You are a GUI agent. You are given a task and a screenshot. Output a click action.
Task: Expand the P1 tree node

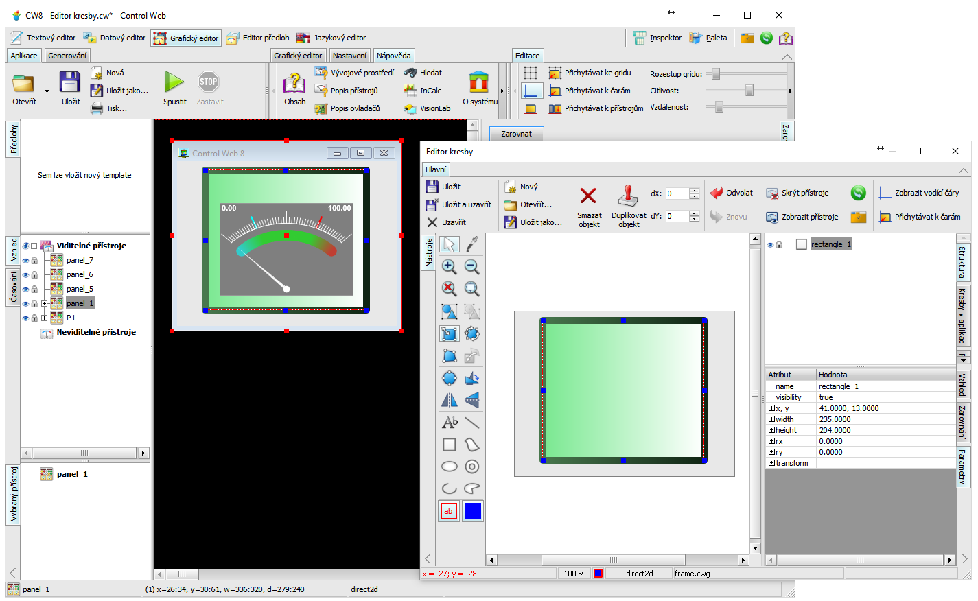[x=45, y=318]
